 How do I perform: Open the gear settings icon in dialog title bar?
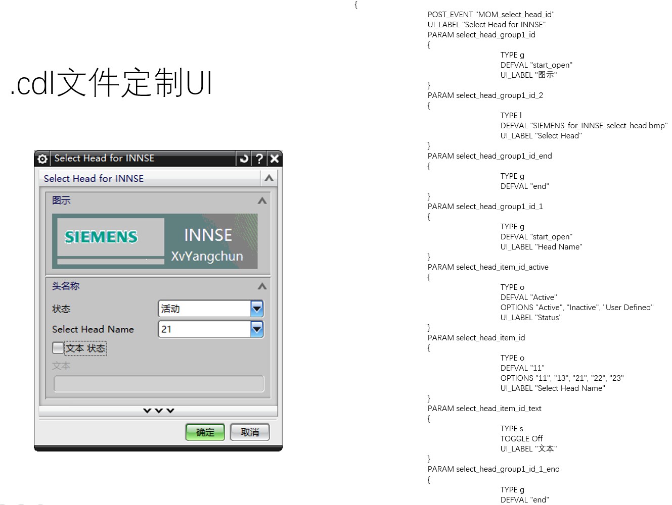(x=42, y=159)
